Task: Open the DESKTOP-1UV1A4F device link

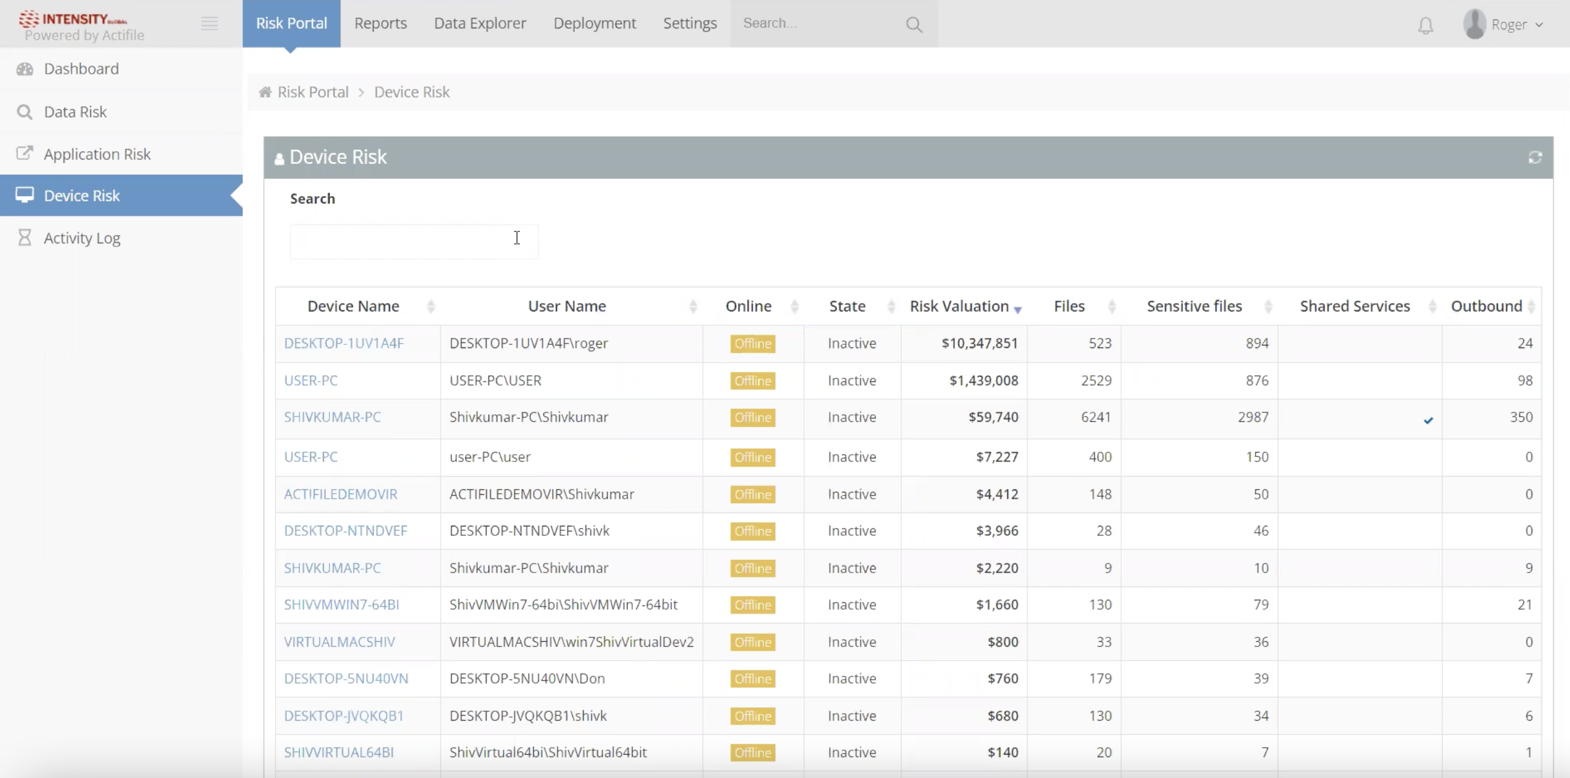Action: [343, 344]
